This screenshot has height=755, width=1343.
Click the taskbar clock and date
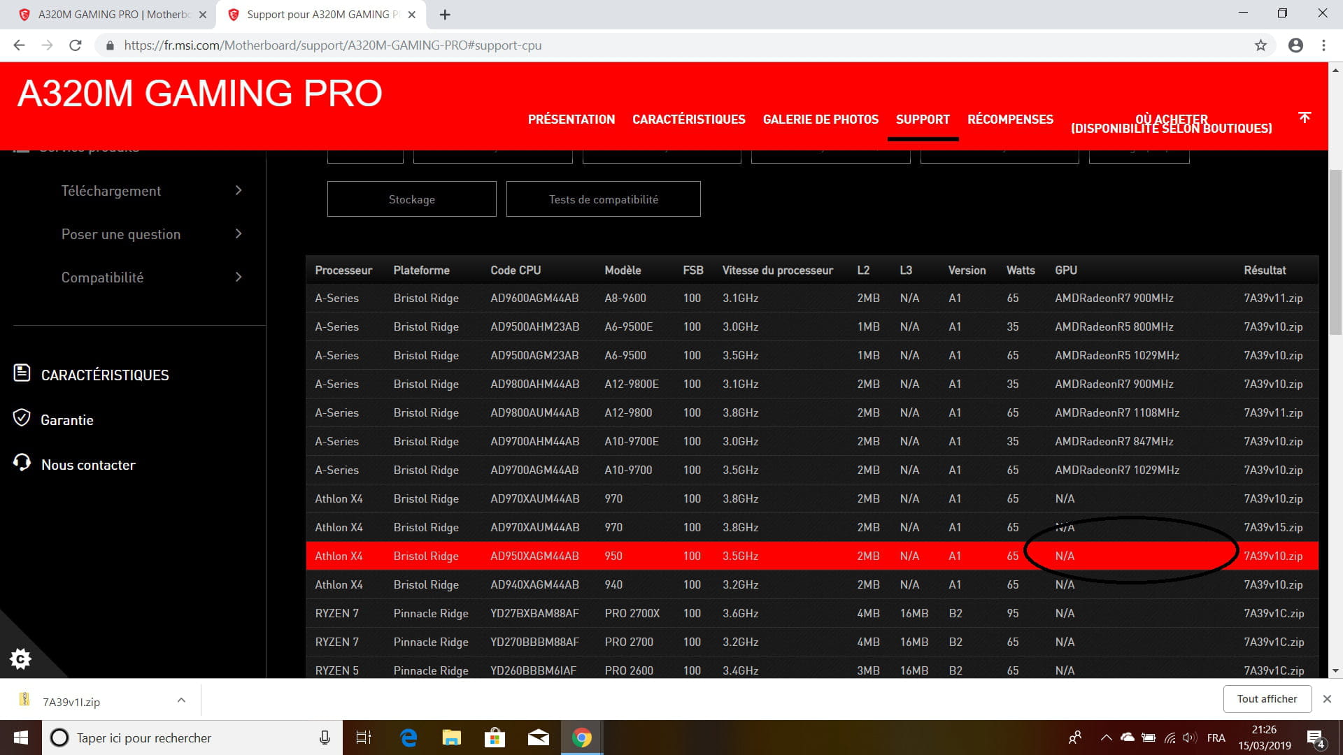tap(1265, 738)
